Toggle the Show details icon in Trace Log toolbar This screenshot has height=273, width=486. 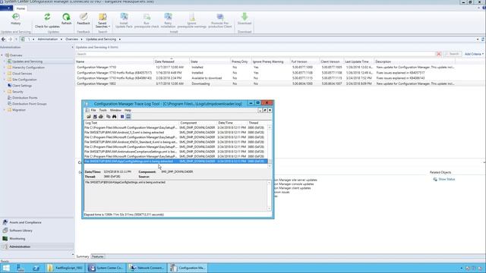[128, 117]
